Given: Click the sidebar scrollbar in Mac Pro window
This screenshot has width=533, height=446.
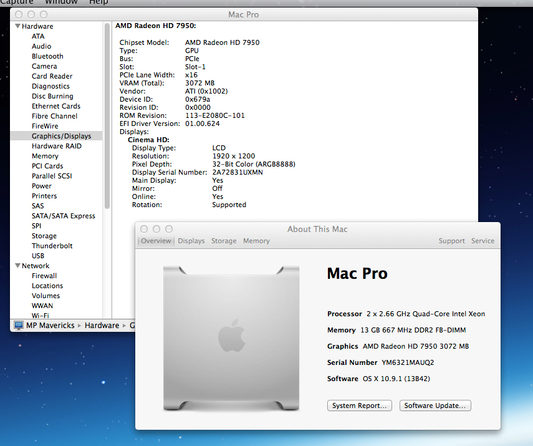Looking at the screenshot, I should pyautogui.click(x=107, y=115).
